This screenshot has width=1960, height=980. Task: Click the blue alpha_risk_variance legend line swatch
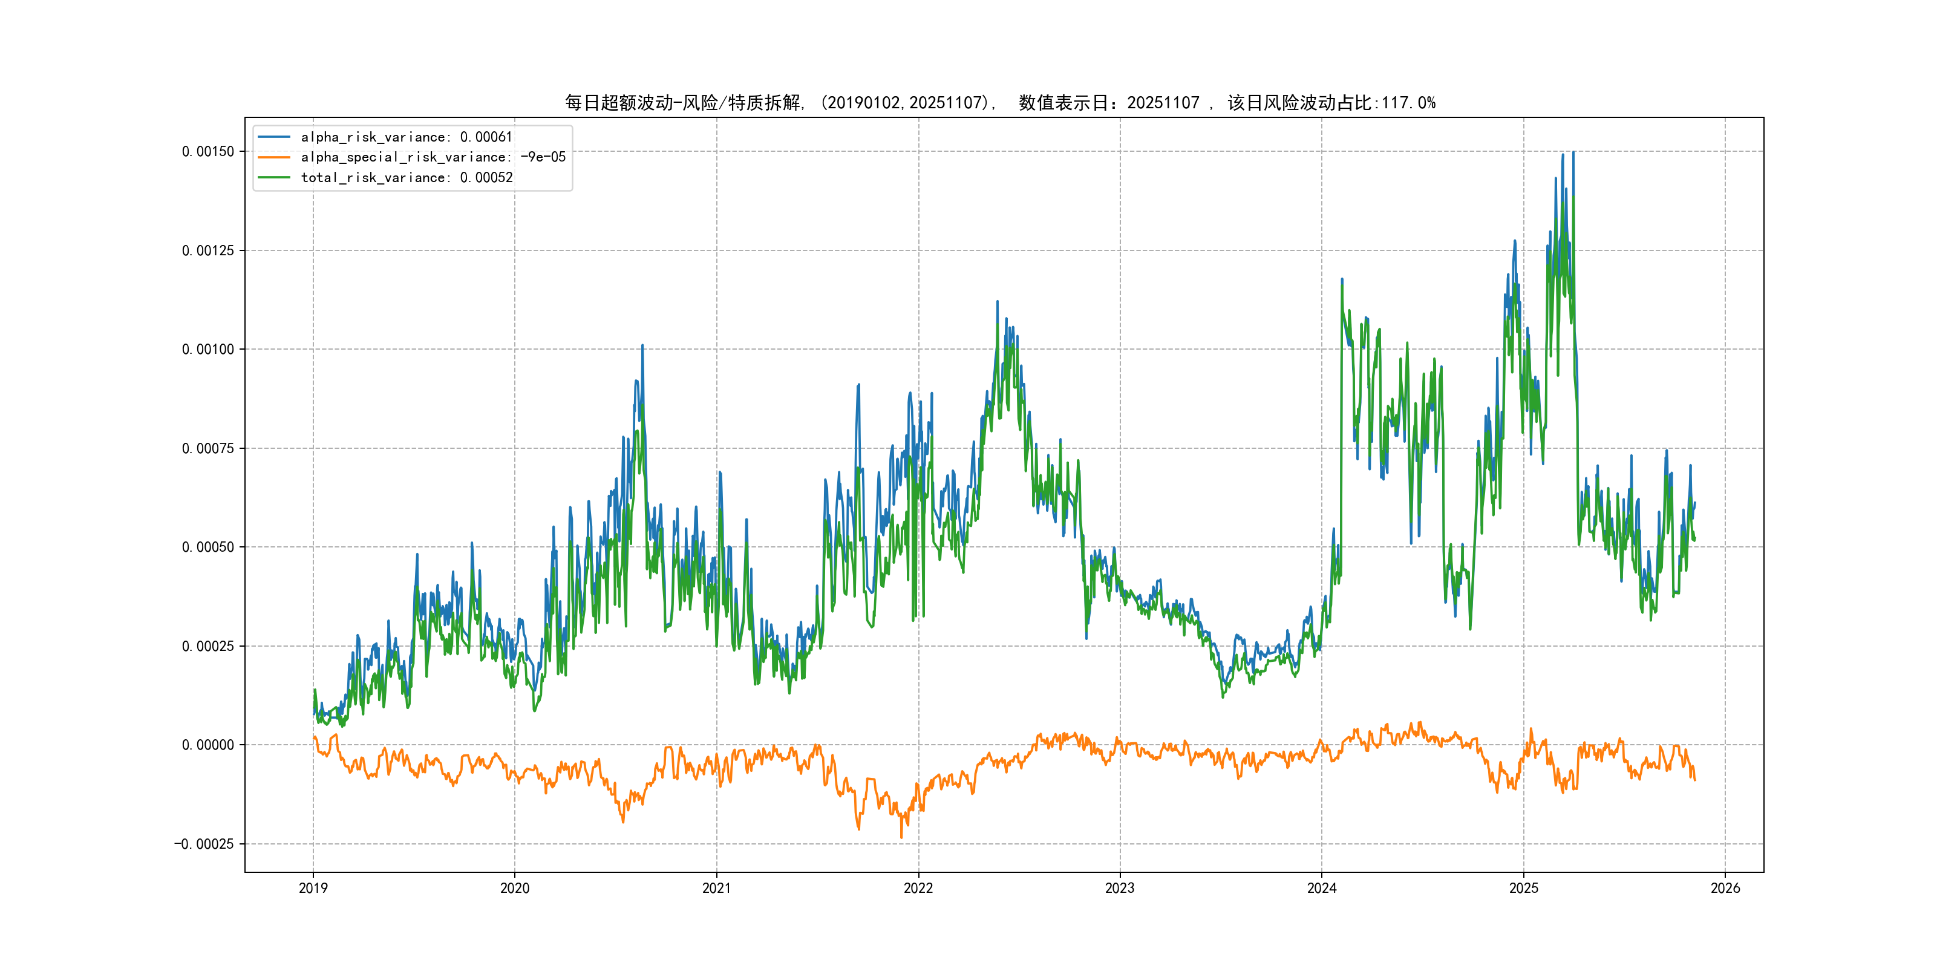274,137
